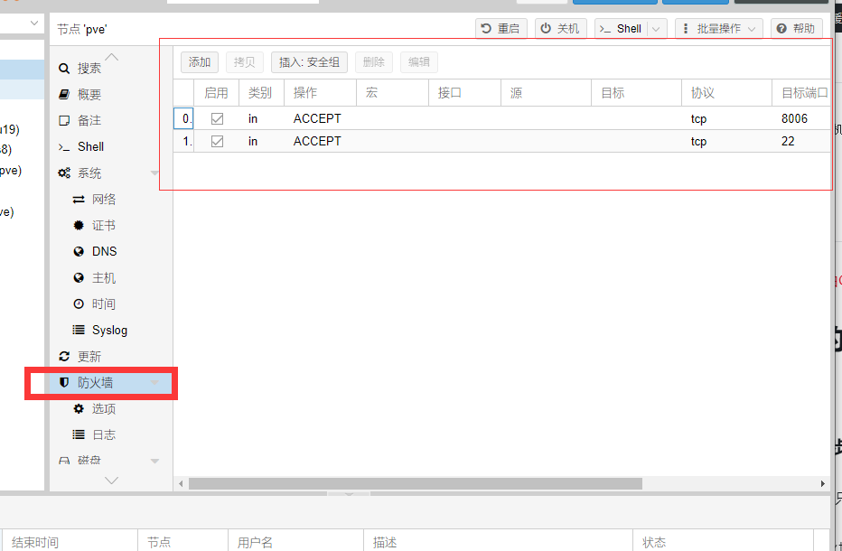Select the 防火墙 menu item
The width and height of the screenshot is (842, 551).
[95, 383]
